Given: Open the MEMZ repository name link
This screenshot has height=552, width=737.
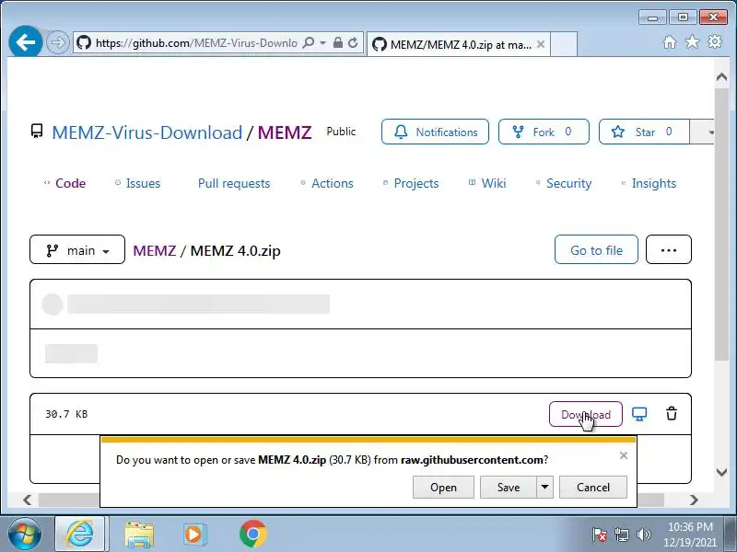Looking at the screenshot, I should click(x=285, y=132).
